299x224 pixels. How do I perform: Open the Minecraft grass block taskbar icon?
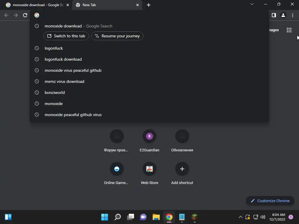click(194, 217)
